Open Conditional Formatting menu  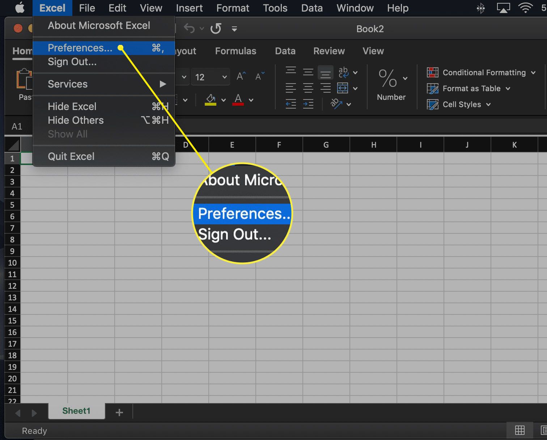481,72
